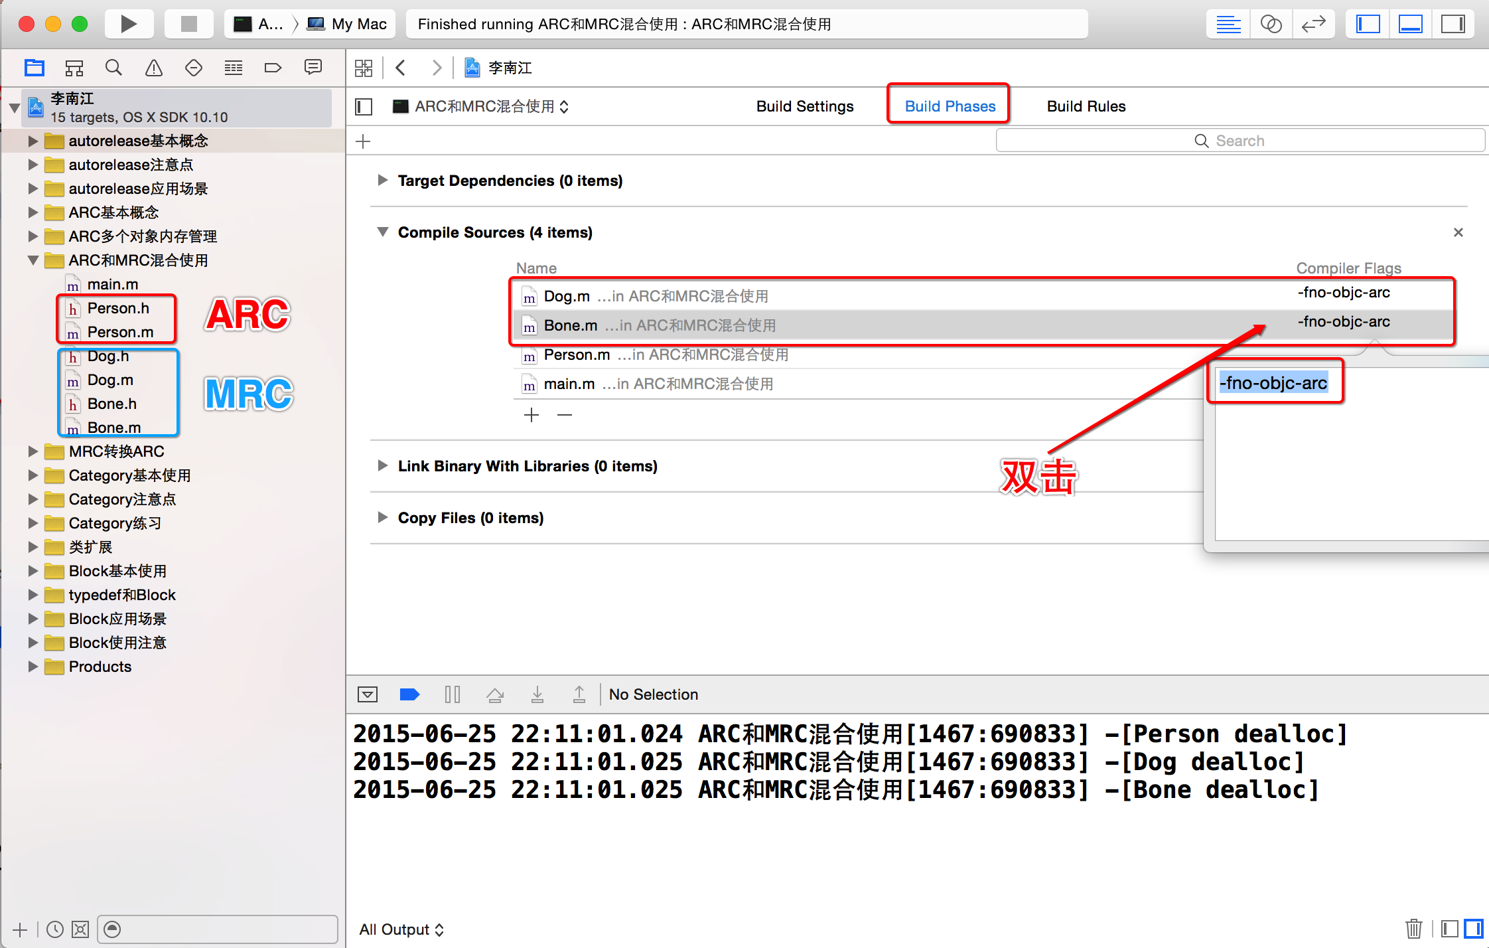Select the Category基本使用 folder
Viewport: 1489px width, 948px height.
130,475
